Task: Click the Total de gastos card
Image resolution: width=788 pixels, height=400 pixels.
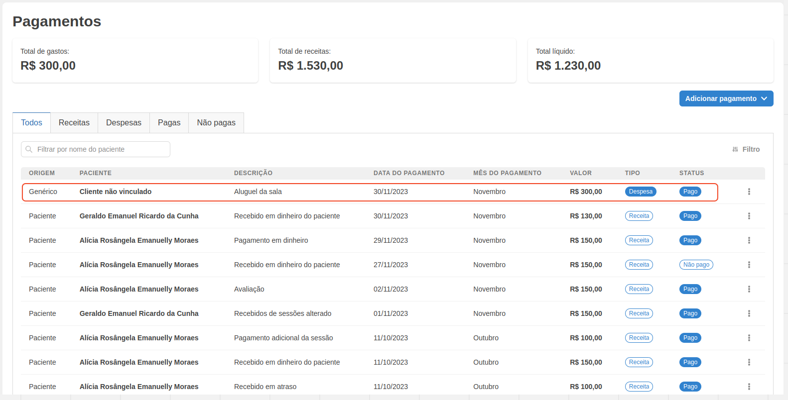Action: click(135, 60)
